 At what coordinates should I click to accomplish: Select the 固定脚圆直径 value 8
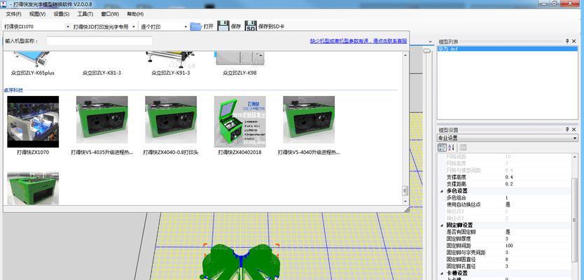click(x=507, y=259)
